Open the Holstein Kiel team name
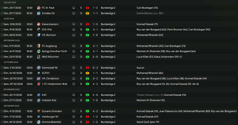238x125 pixels. [x=49, y=100]
